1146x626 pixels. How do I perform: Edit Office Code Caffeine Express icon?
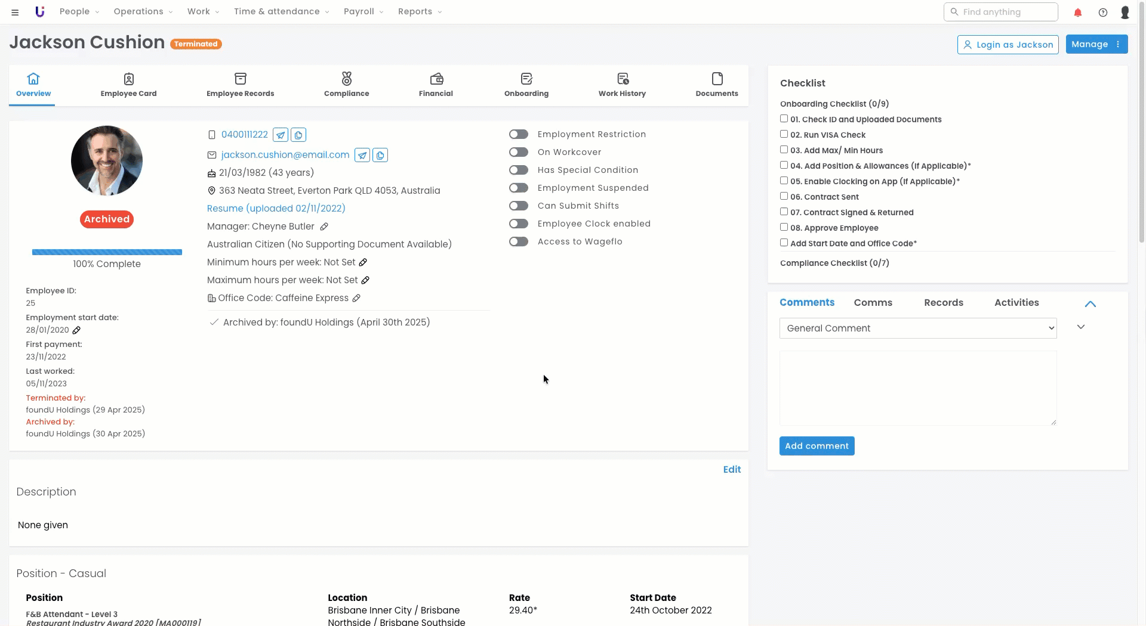[356, 298]
